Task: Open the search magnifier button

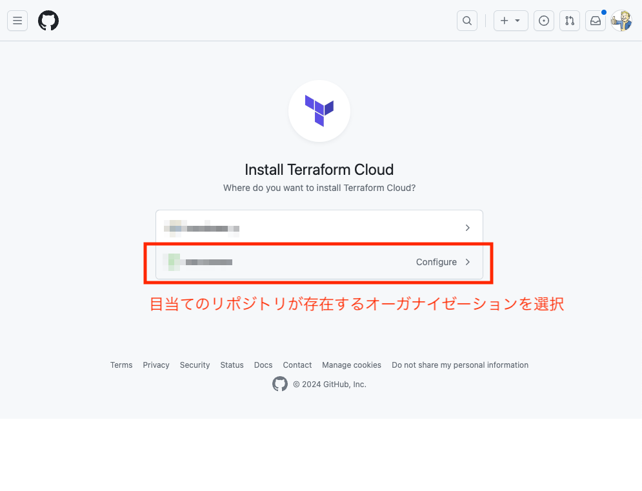Action: (x=467, y=21)
